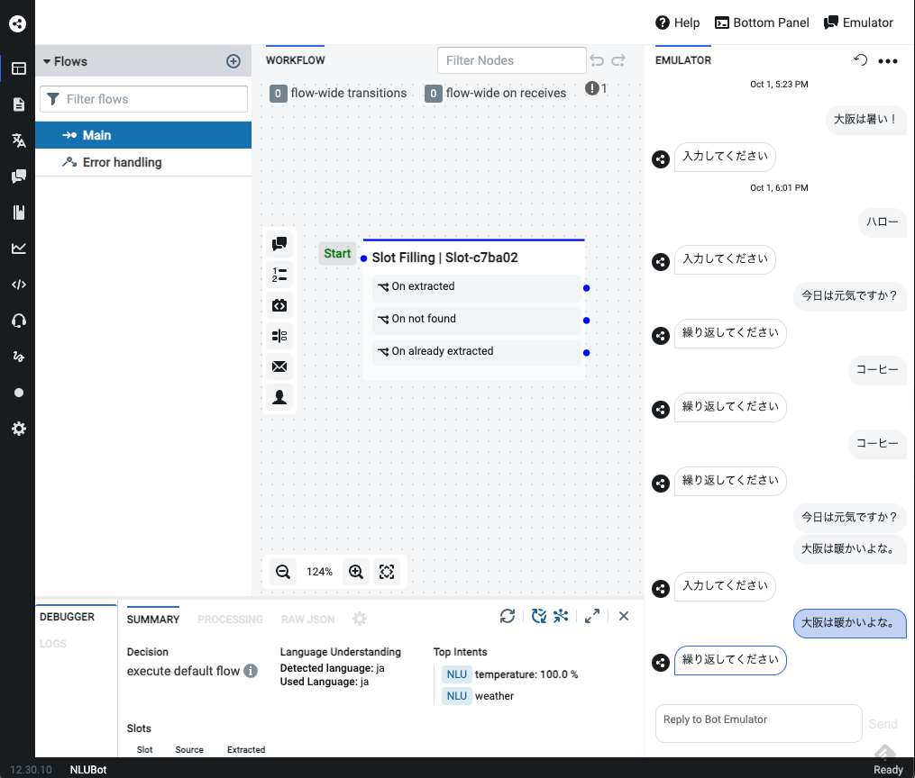The image size is (915, 778).
Task: Open the Analytics chart icon
Action: tap(18, 249)
